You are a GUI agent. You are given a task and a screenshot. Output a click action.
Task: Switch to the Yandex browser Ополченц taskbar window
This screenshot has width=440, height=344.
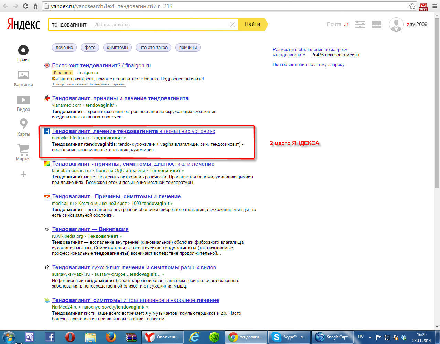163,337
